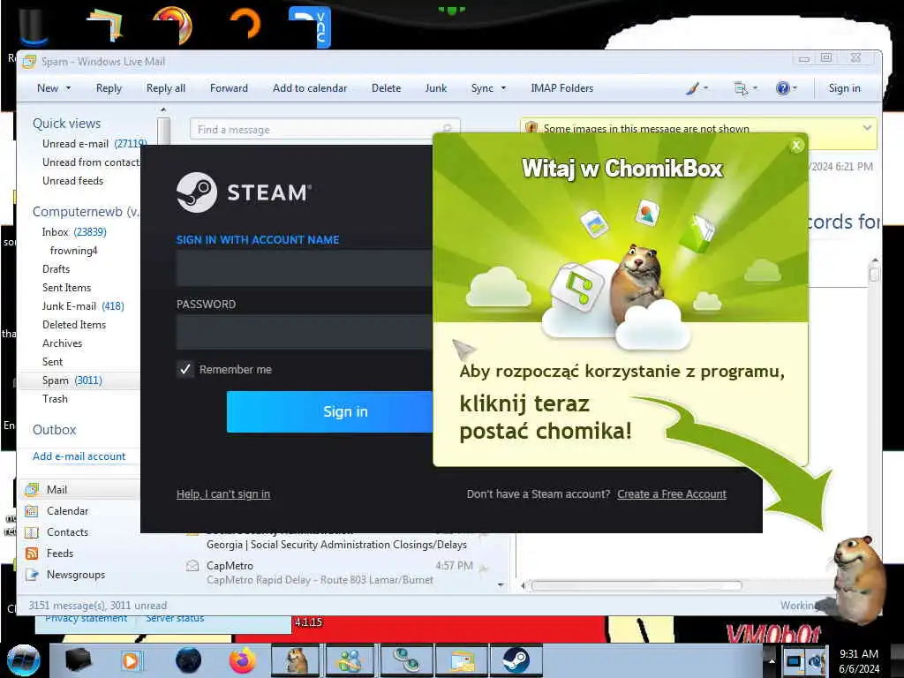The height and width of the screenshot is (678, 904).
Task: Open Help, I can't sign in link
Action: [x=223, y=494]
